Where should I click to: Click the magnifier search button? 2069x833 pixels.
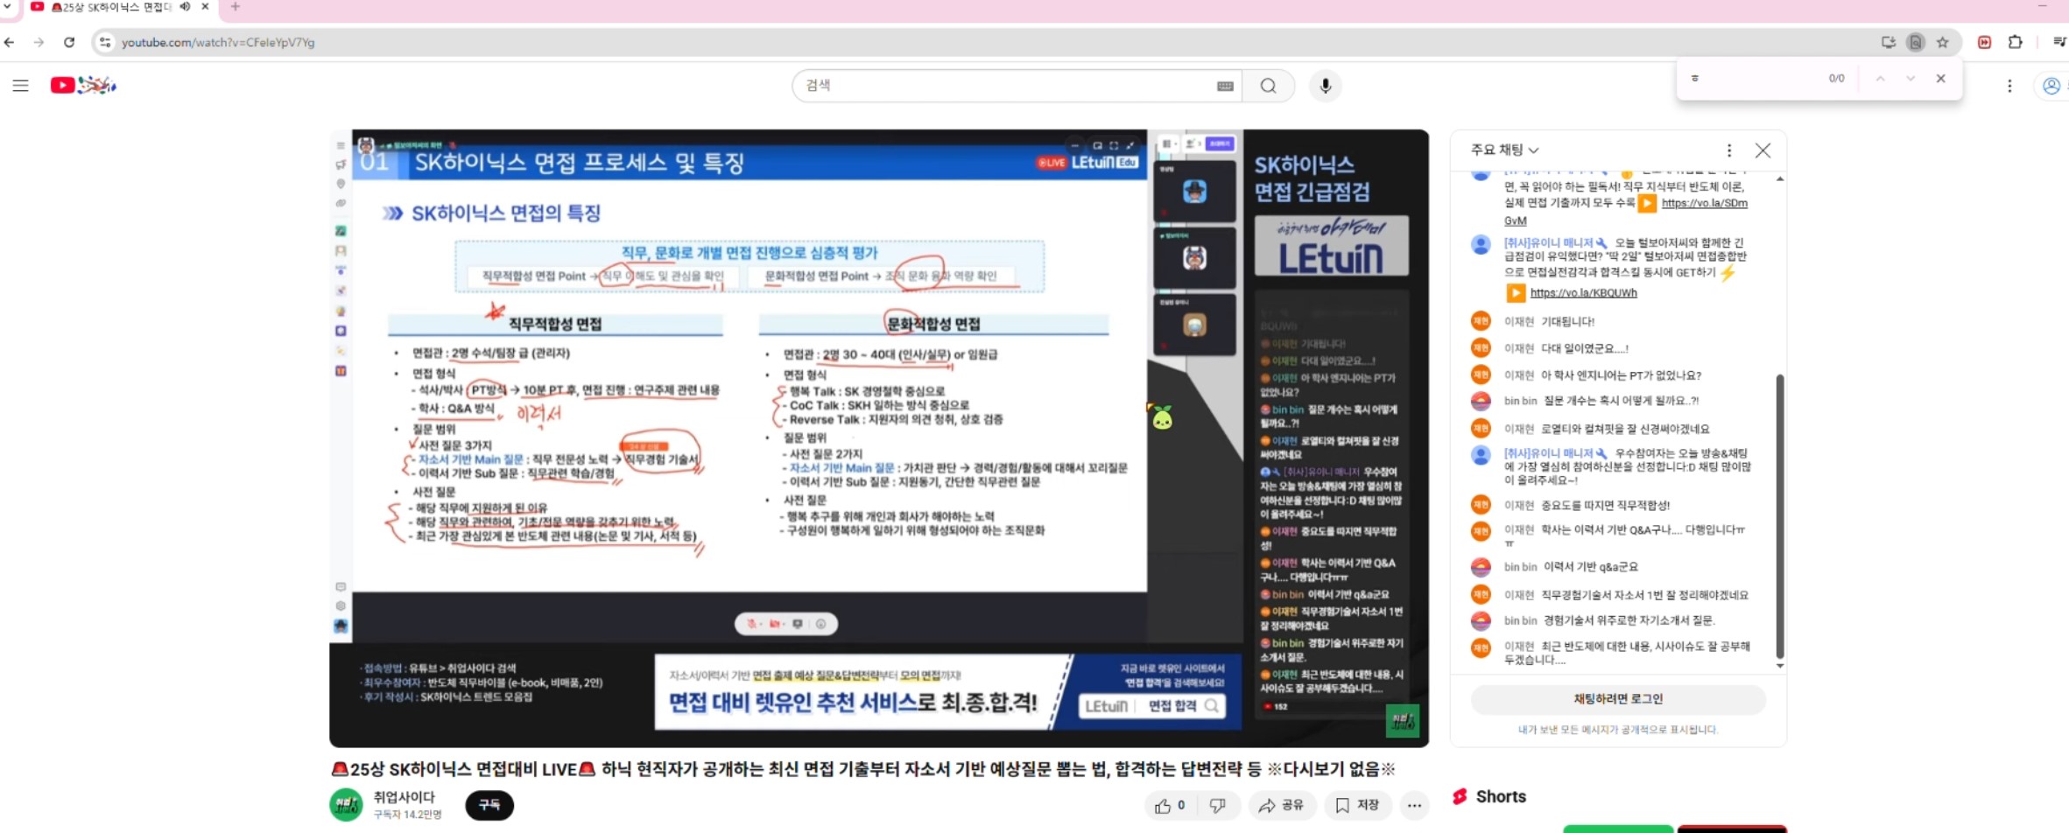[x=1268, y=86]
